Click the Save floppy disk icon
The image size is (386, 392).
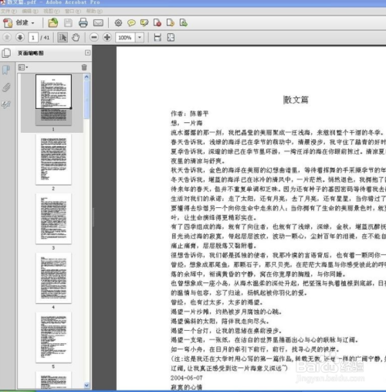click(68, 22)
